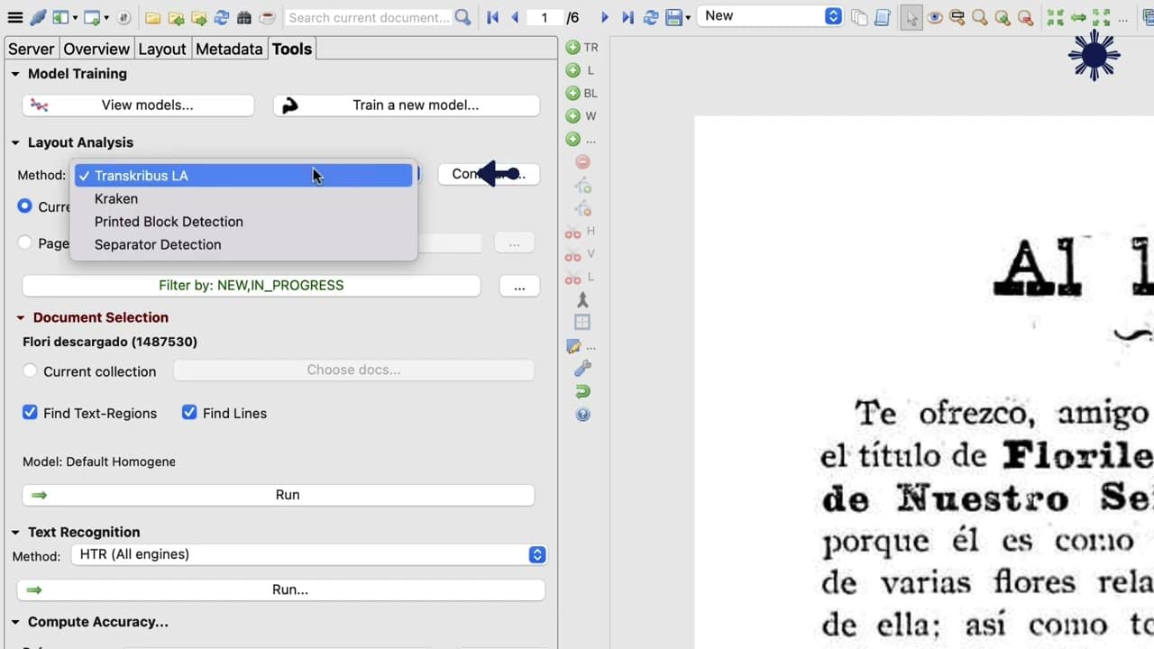Switch to the Layout tab

(x=162, y=49)
